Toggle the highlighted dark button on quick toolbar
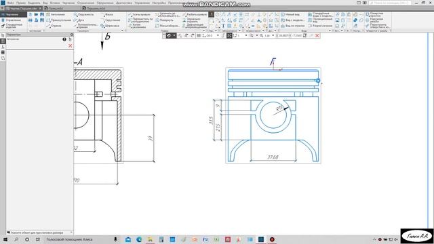This screenshot has width=434, height=244. tap(229, 36)
